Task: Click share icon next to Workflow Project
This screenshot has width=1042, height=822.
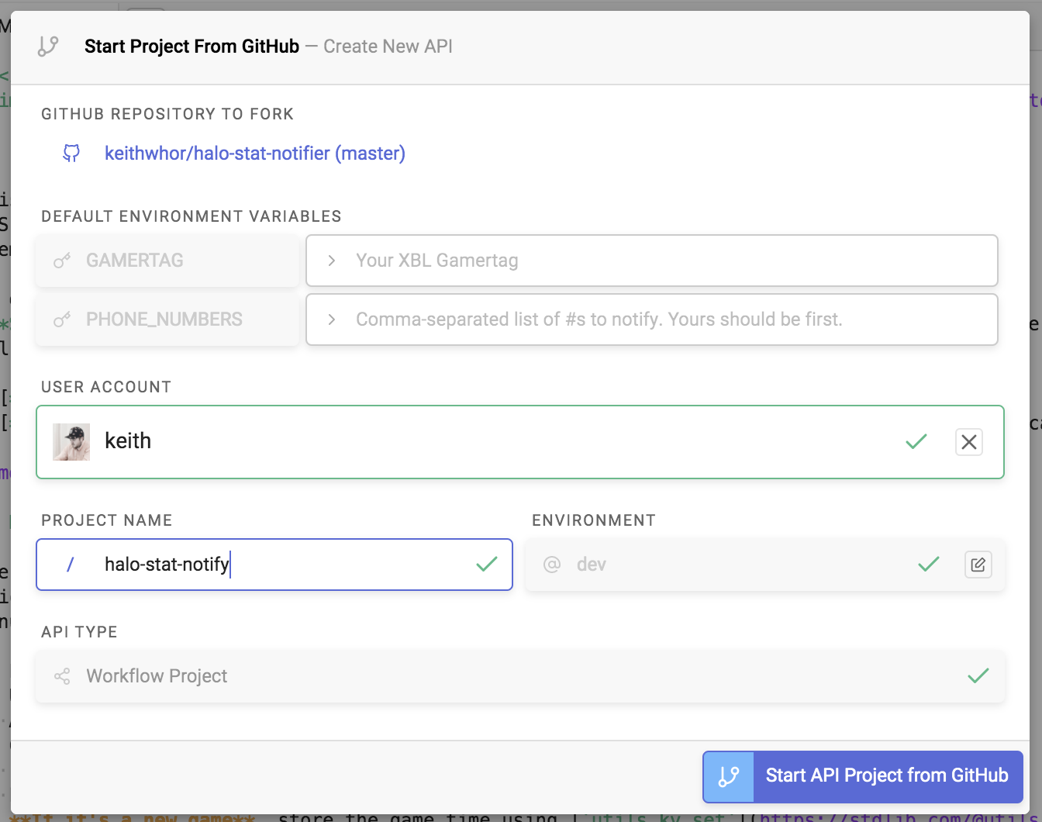Action: click(x=62, y=676)
